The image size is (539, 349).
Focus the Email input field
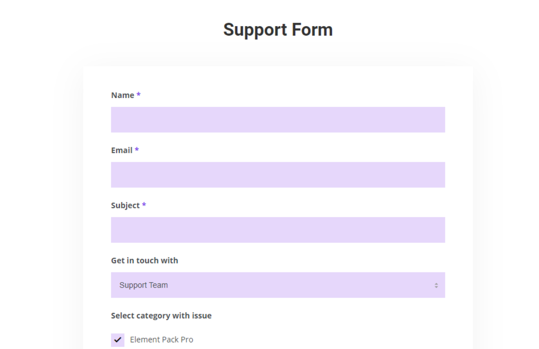(278, 174)
